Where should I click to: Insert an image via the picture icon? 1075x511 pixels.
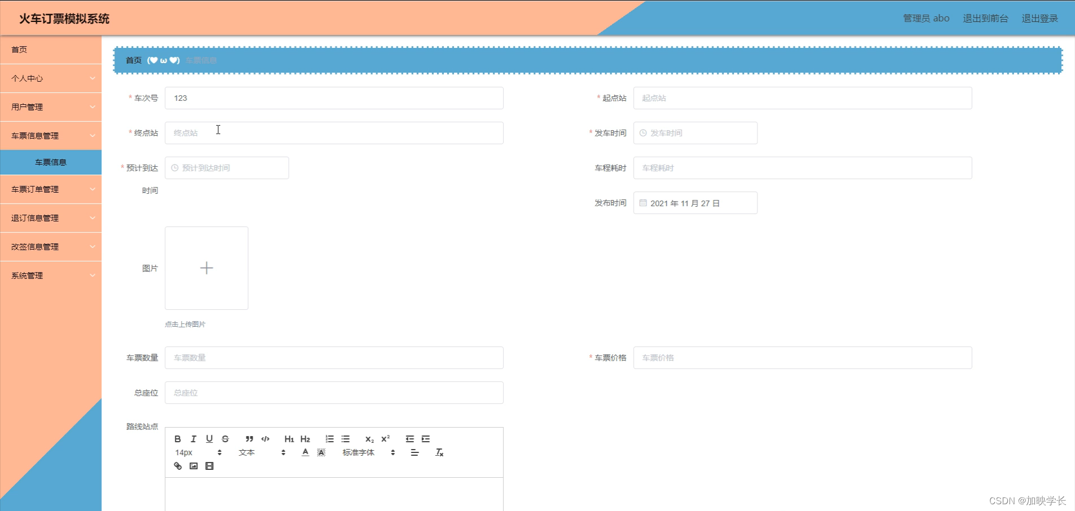[x=193, y=466]
